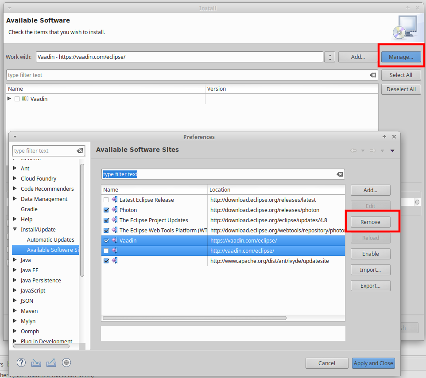This screenshot has height=378, width=426.
Task: Clear the Install dialog filter with eraser icon
Action: point(372,75)
